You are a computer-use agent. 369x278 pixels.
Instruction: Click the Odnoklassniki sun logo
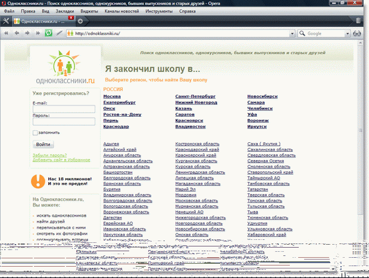pos(64,63)
